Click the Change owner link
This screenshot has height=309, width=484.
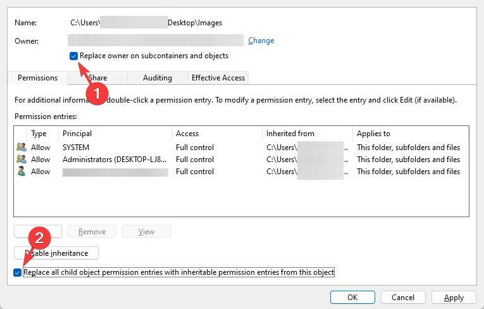261,41
